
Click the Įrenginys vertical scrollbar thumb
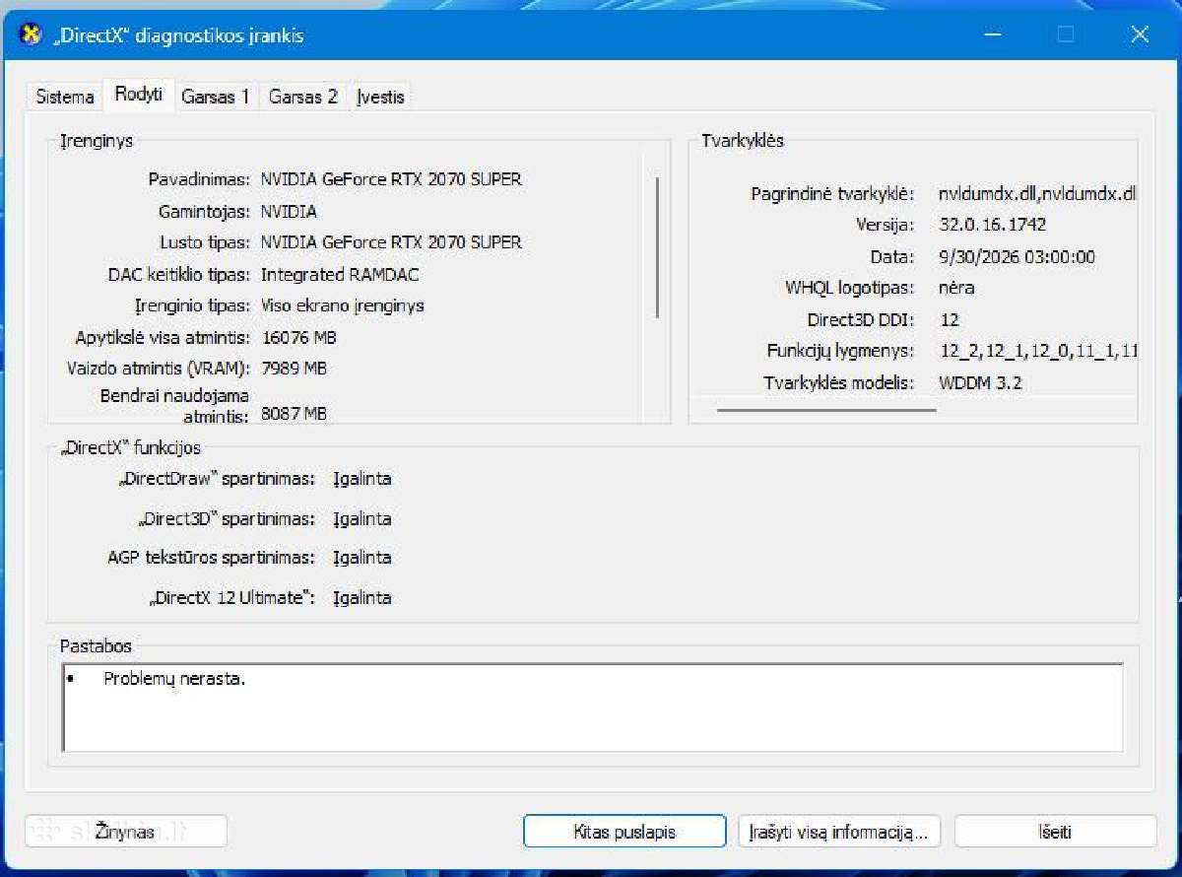(657, 246)
